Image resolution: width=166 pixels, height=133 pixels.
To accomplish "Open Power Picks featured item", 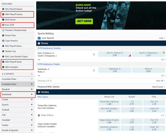I will pyautogui.click(x=18, y=36).
